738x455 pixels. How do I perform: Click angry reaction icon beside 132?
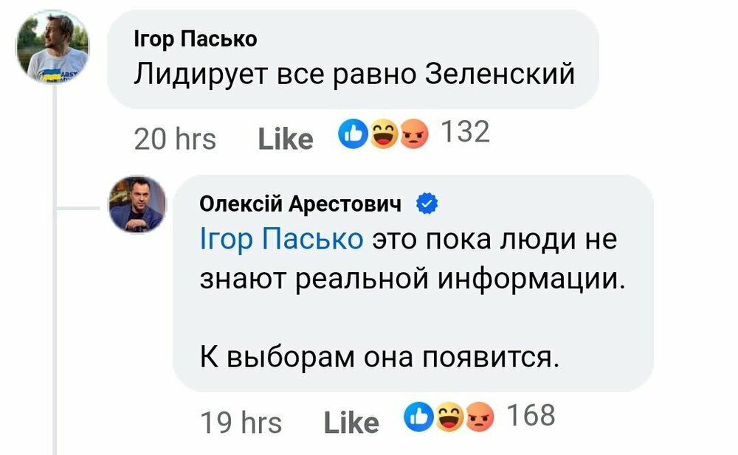tap(415, 134)
